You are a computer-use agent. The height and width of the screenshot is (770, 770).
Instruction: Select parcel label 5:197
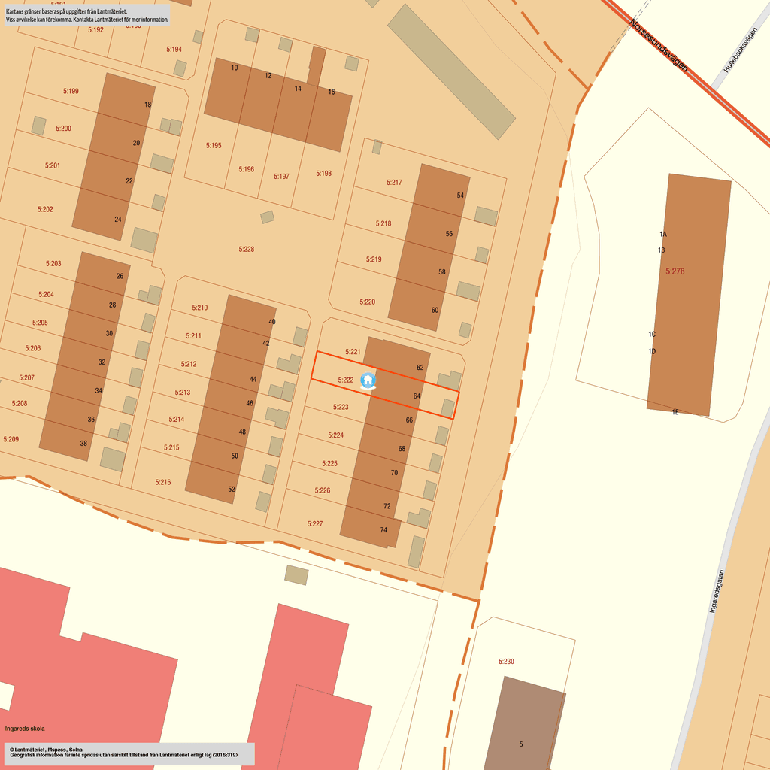click(x=281, y=176)
